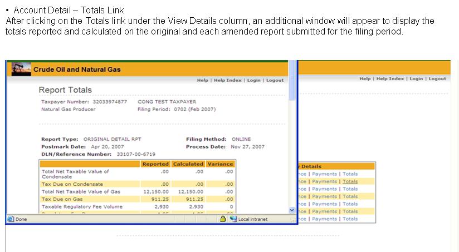The height and width of the screenshot is (252, 459).
Task: Select Login in the background window
Action: 416,79
